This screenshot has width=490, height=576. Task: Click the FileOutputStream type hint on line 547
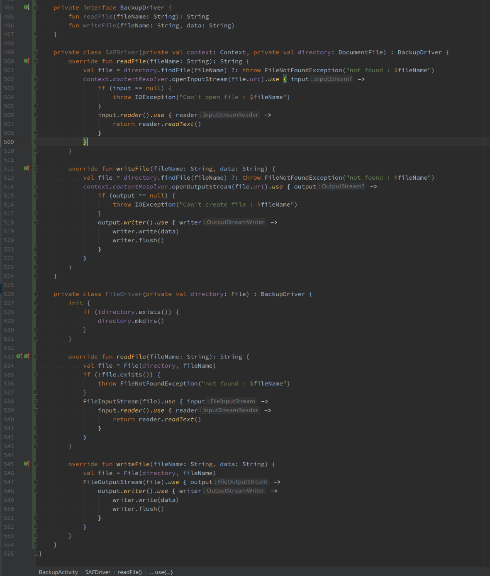(242, 482)
